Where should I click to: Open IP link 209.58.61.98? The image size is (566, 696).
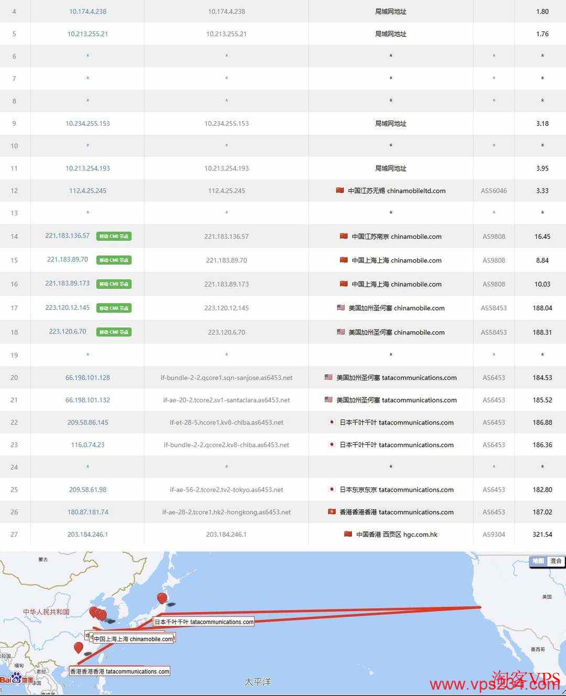88,490
